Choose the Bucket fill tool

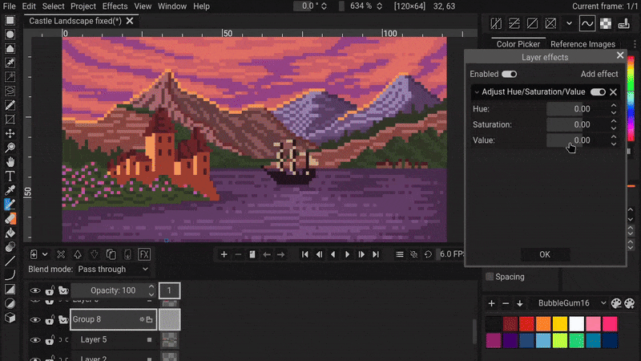click(10, 233)
